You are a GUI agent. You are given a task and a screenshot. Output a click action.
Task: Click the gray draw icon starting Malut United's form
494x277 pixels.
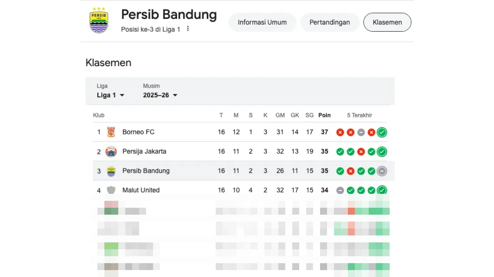point(340,190)
